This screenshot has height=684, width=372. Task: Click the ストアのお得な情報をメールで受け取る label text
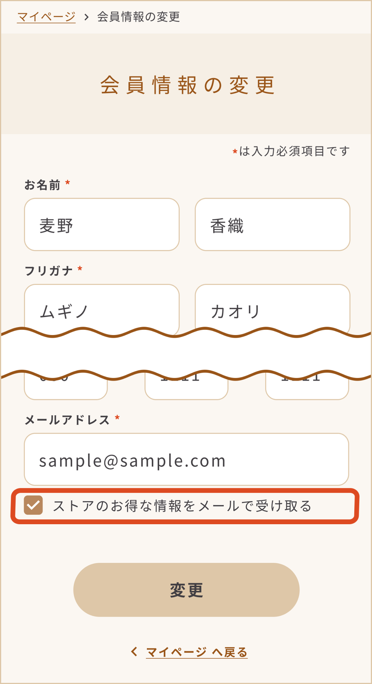[182, 506]
